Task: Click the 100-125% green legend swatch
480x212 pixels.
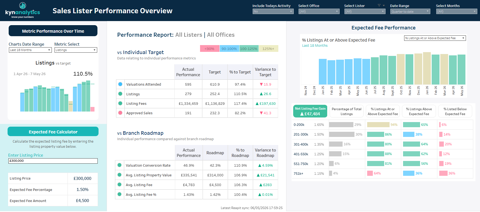Action: (x=249, y=49)
